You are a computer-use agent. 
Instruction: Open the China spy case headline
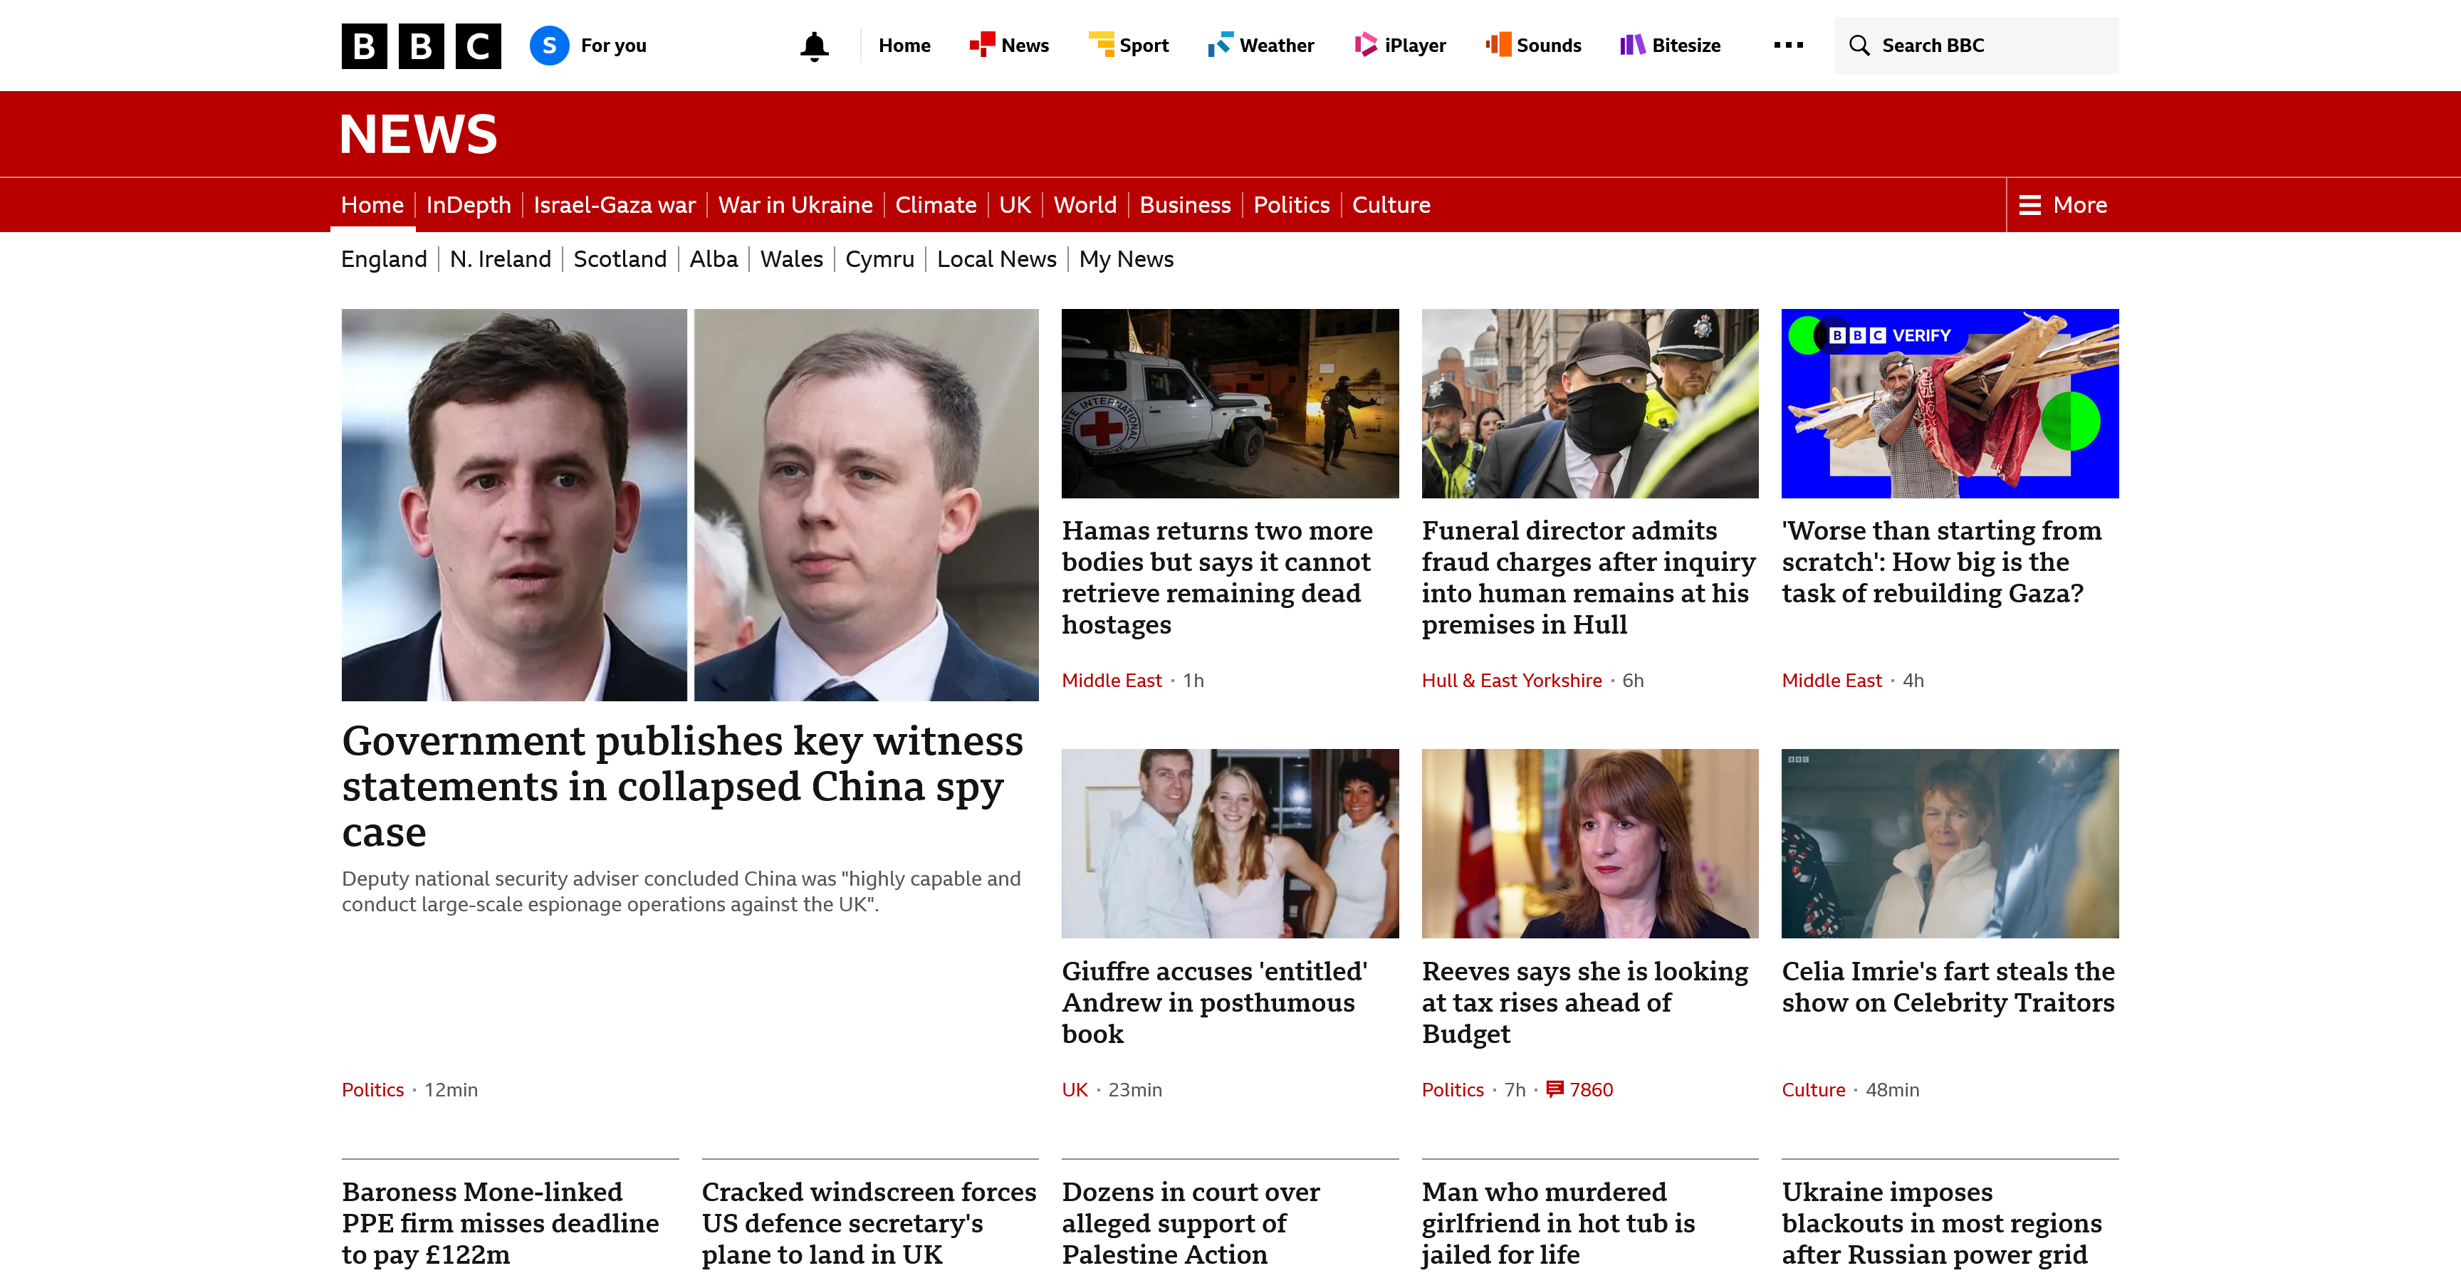point(682,786)
